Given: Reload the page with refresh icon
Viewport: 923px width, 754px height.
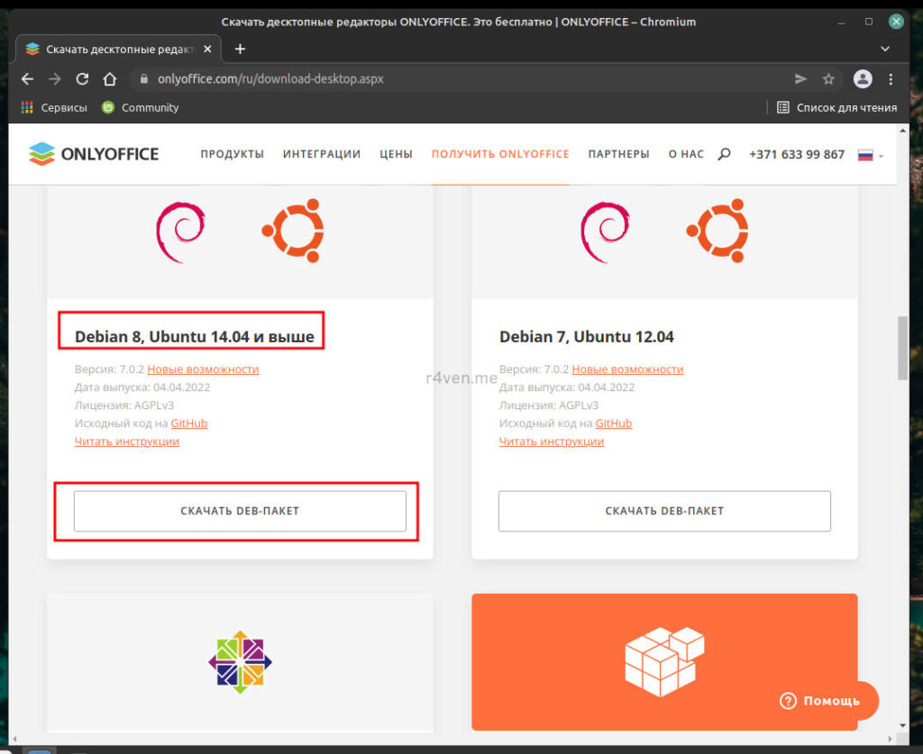Looking at the screenshot, I should point(82,79).
